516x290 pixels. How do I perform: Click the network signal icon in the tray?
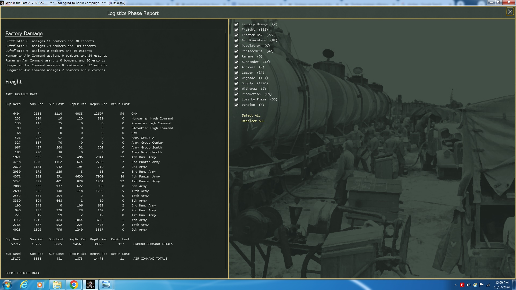tap(488, 284)
